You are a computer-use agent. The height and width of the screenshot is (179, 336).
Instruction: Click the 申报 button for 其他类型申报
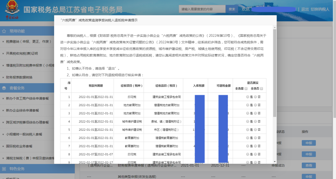pyautogui.click(x=309, y=177)
